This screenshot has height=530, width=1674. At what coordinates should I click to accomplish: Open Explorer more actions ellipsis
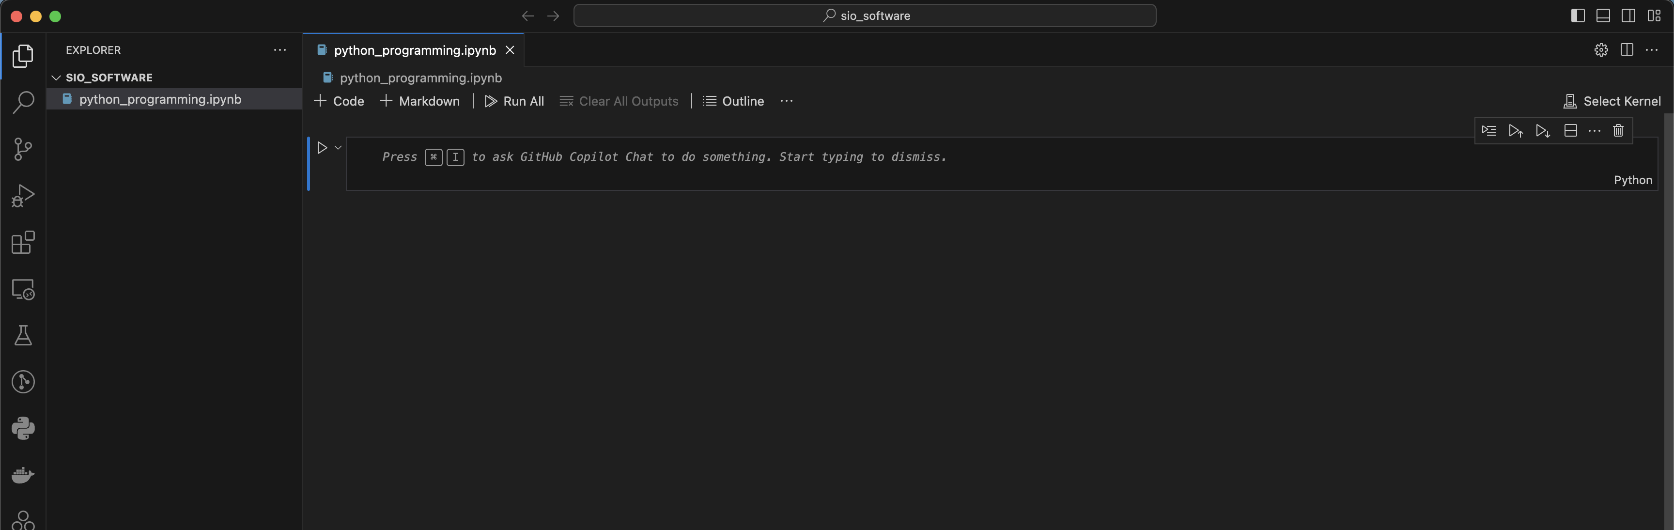(x=279, y=50)
